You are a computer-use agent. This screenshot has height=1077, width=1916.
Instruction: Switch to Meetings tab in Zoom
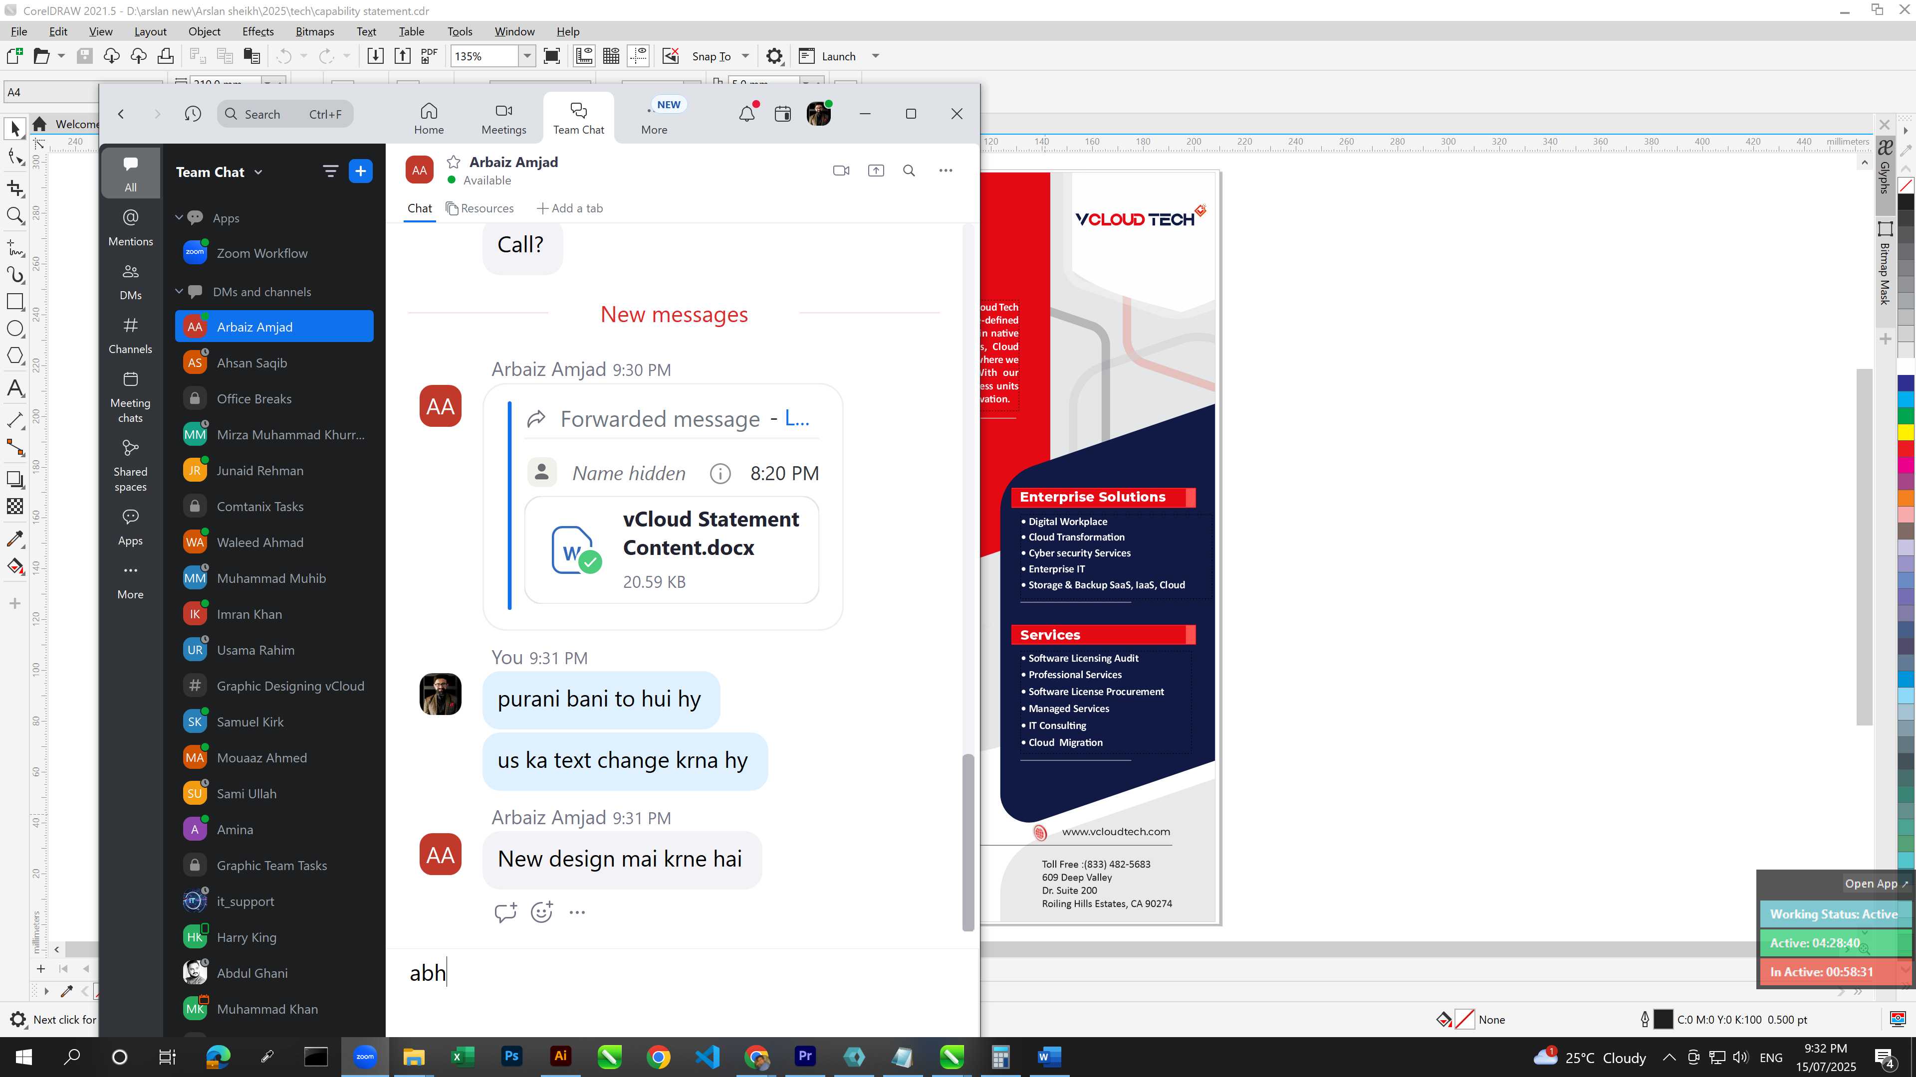pos(503,119)
